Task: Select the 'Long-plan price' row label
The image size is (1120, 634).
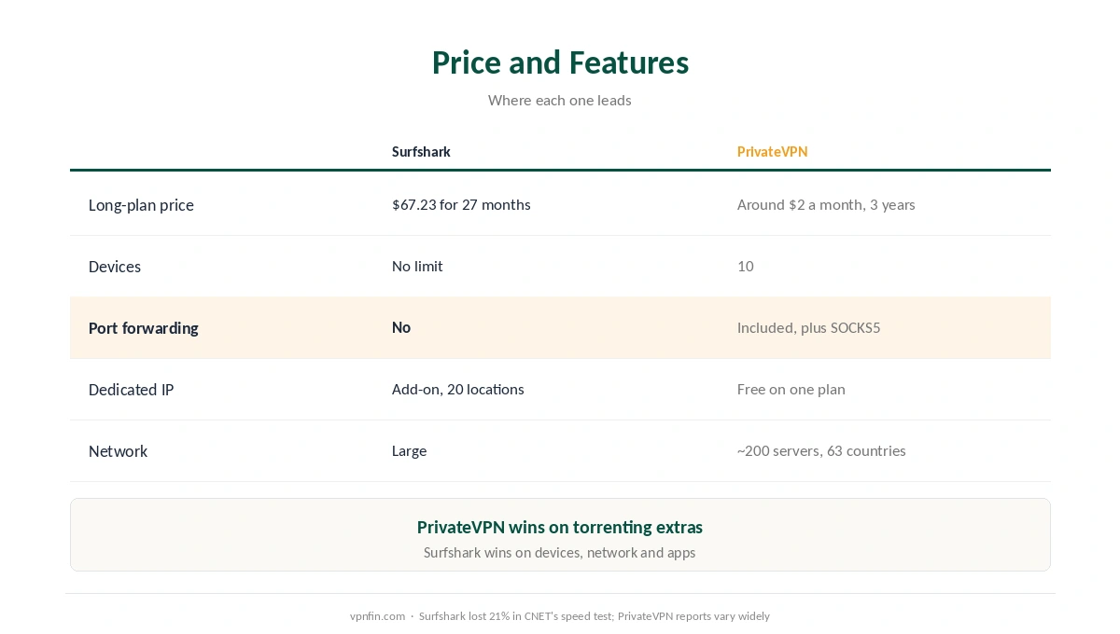Action: point(141,205)
